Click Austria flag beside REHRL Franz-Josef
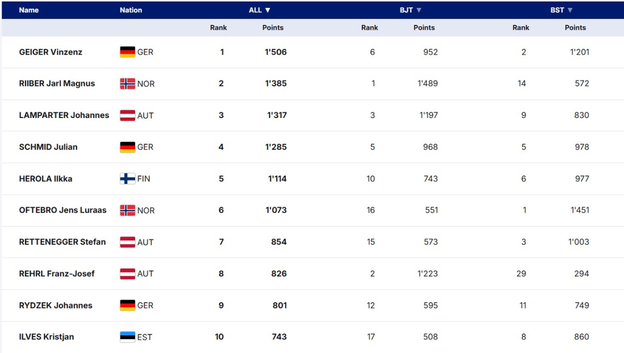 coord(127,273)
